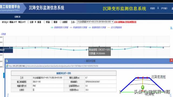The width and height of the screenshot is (173, 97).
Task: Toggle 设计沉降量曲线 legend series
Action: pyautogui.click(x=115, y=27)
